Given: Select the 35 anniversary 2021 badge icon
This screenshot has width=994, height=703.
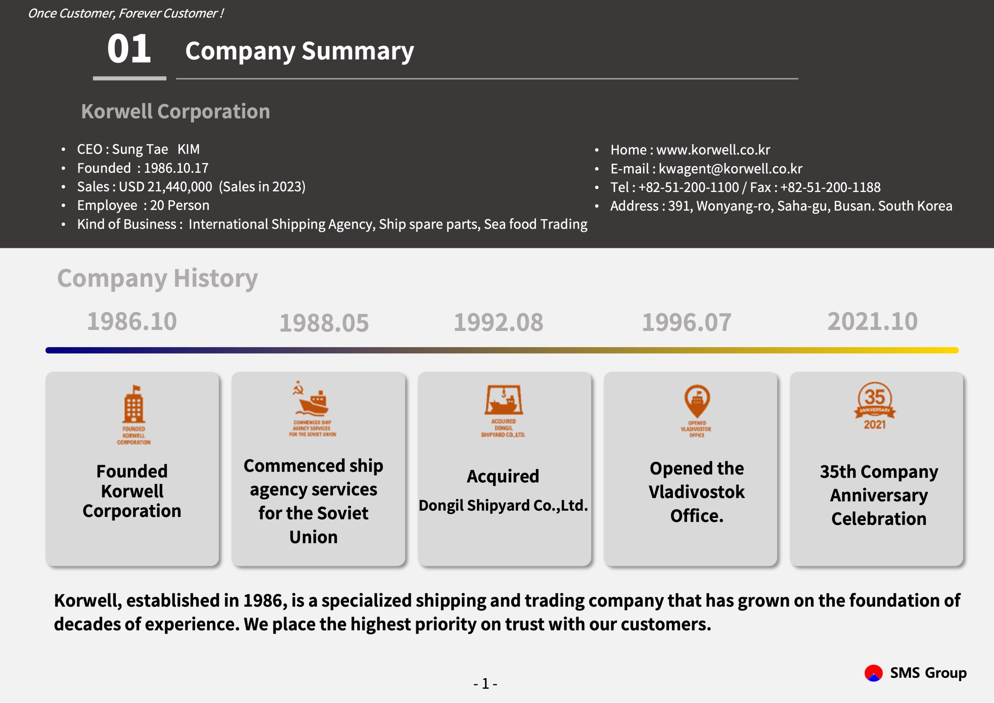Looking at the screenshot, I should click(874, 406).
